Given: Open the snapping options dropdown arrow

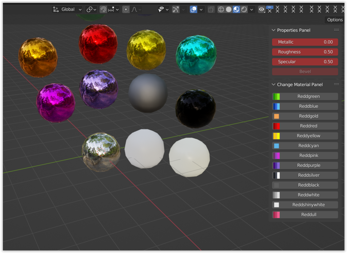Looking at the screenshot, I should (x=117, y=10).
